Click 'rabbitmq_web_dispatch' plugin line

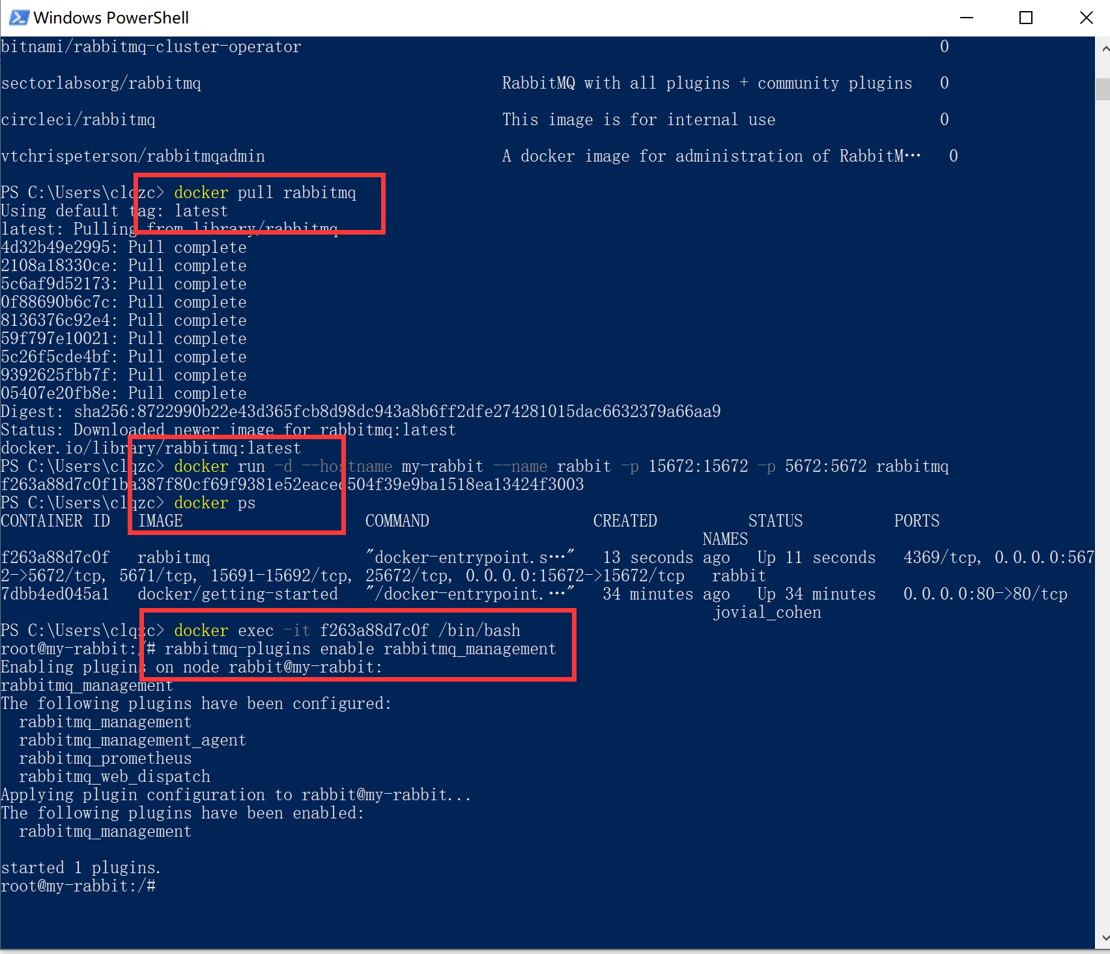(115, 777)
